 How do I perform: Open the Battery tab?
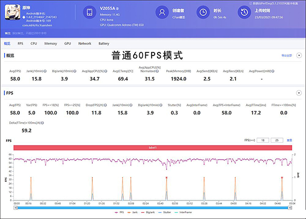[104, 44]
